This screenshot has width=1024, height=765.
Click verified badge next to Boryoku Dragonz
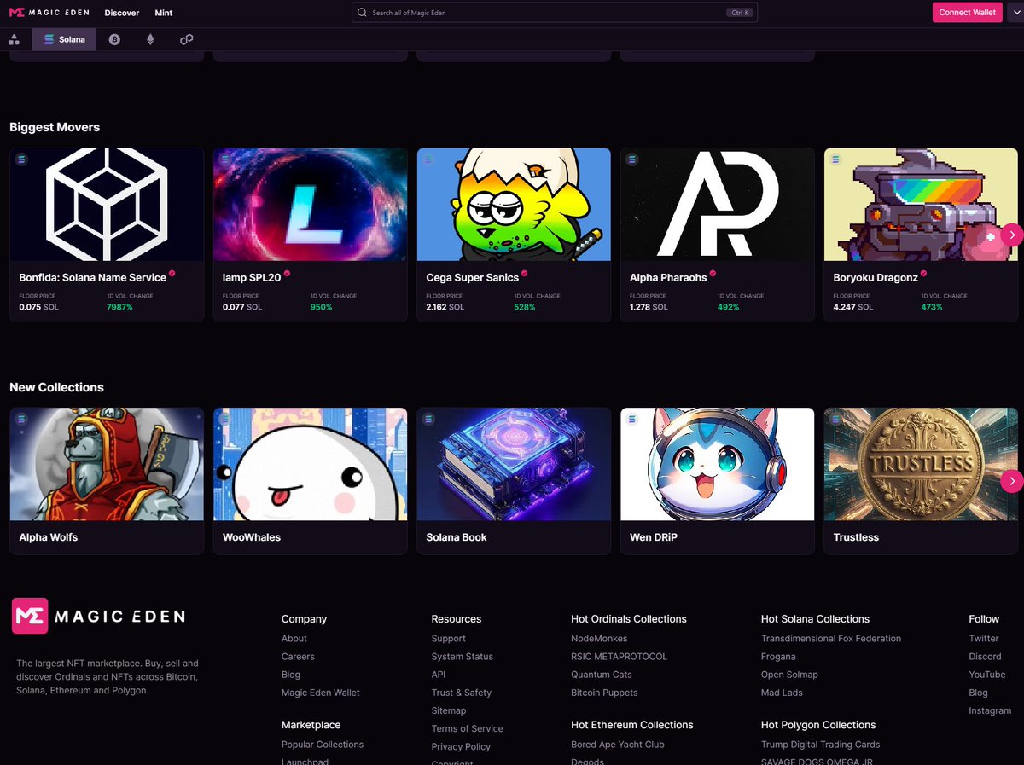coord(923,274)
